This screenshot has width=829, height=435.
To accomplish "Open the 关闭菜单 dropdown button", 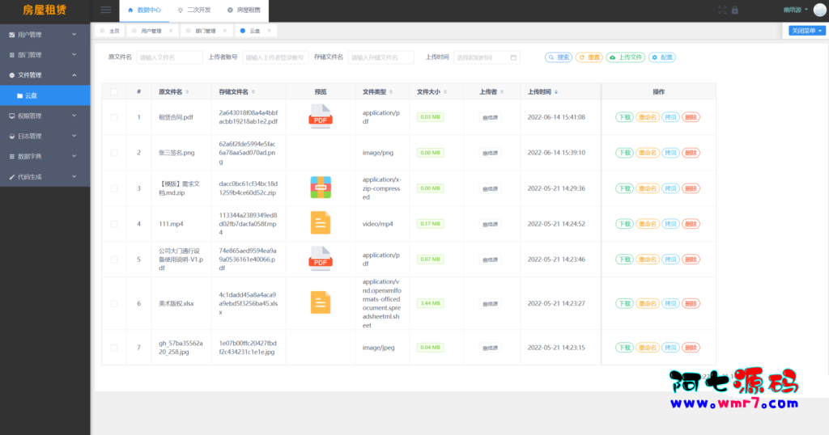I will point(807,31).
